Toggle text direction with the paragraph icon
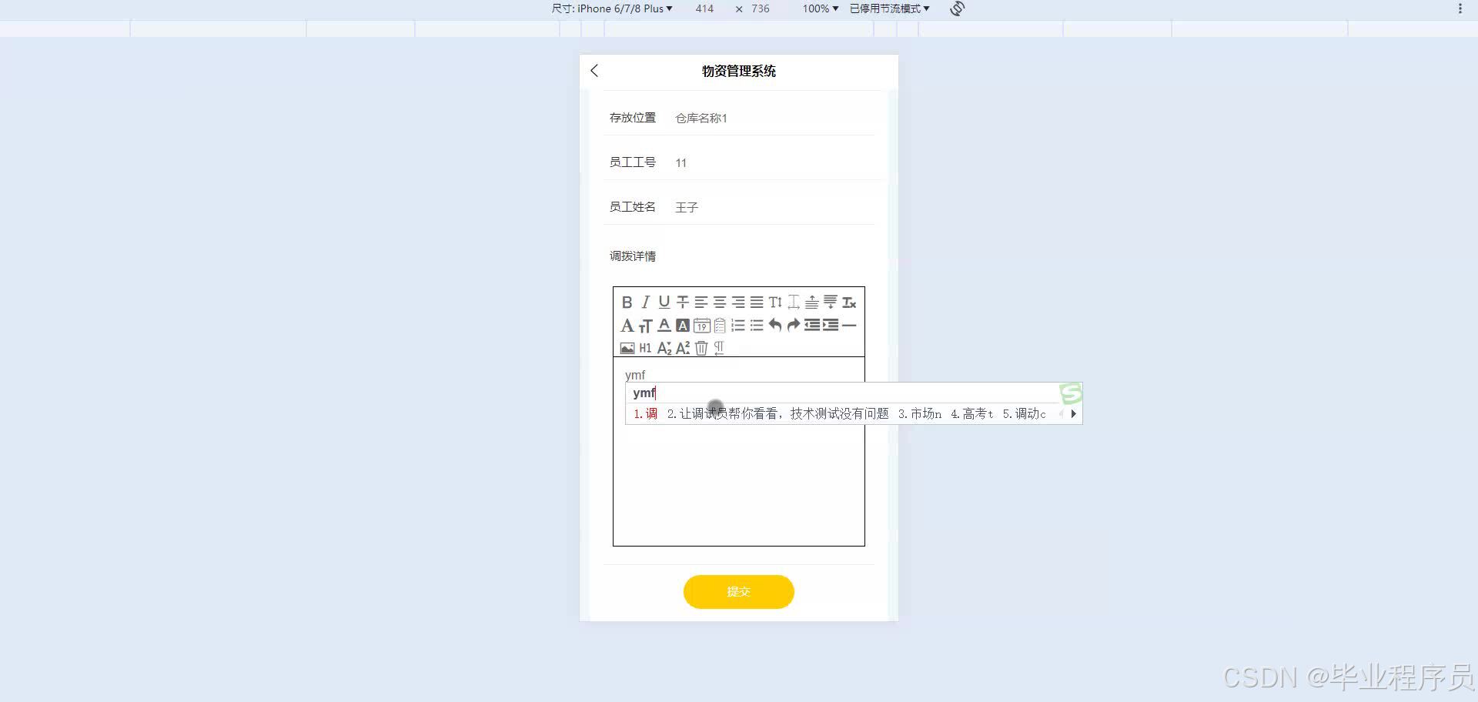Image resolution: width=1478 pixels, height=702 pixels. pos(719,349)
